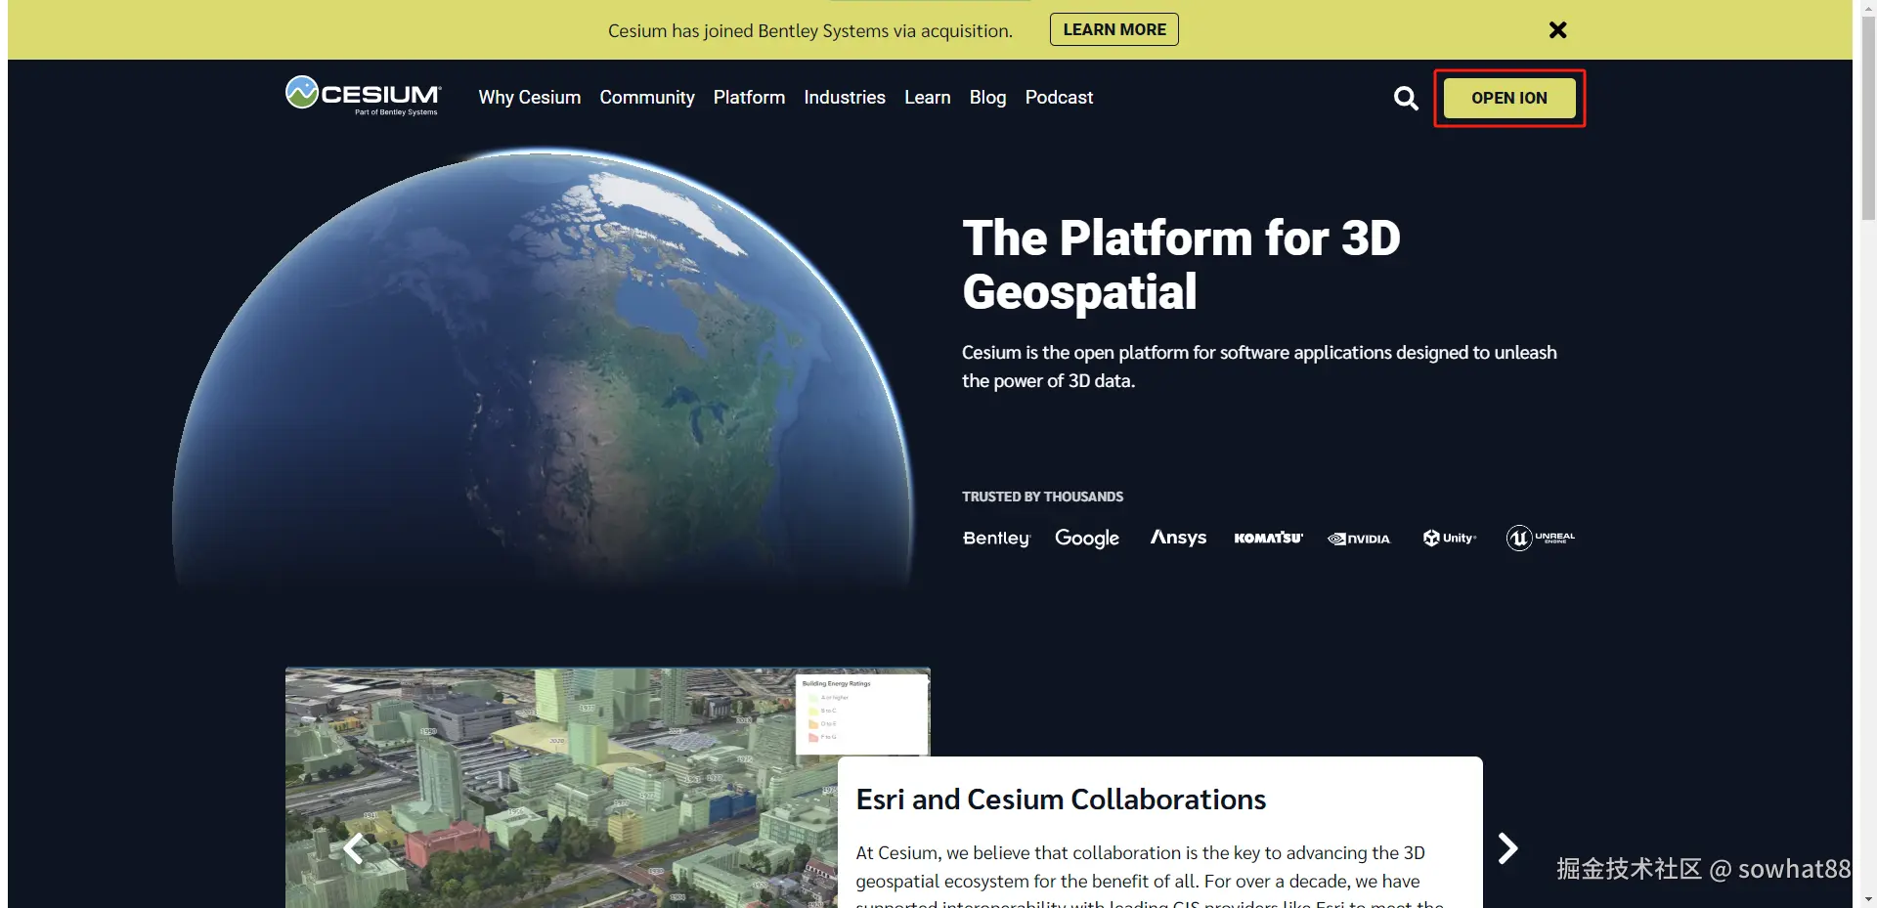Open the Esri and Cesium Collaborations article

pyautogui.click(x=1061, y=800)
